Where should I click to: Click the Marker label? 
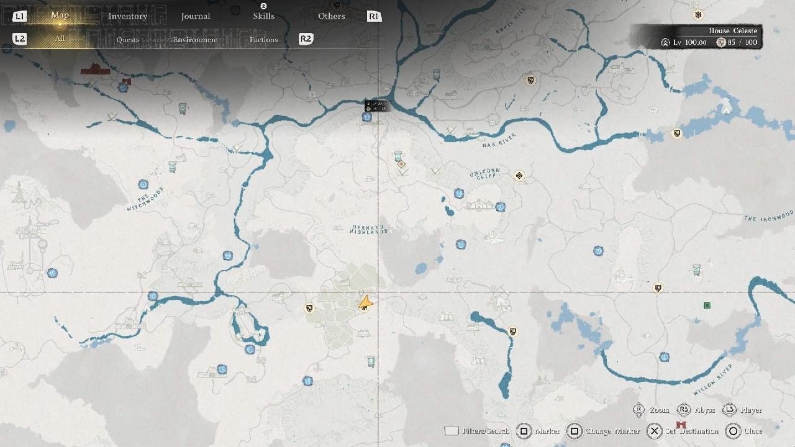pyautogui.click(x=547, y=431)
